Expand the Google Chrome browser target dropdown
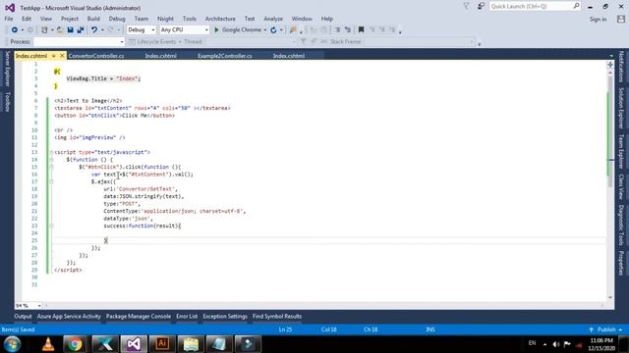Screen dimensions: 629x353 264,30
